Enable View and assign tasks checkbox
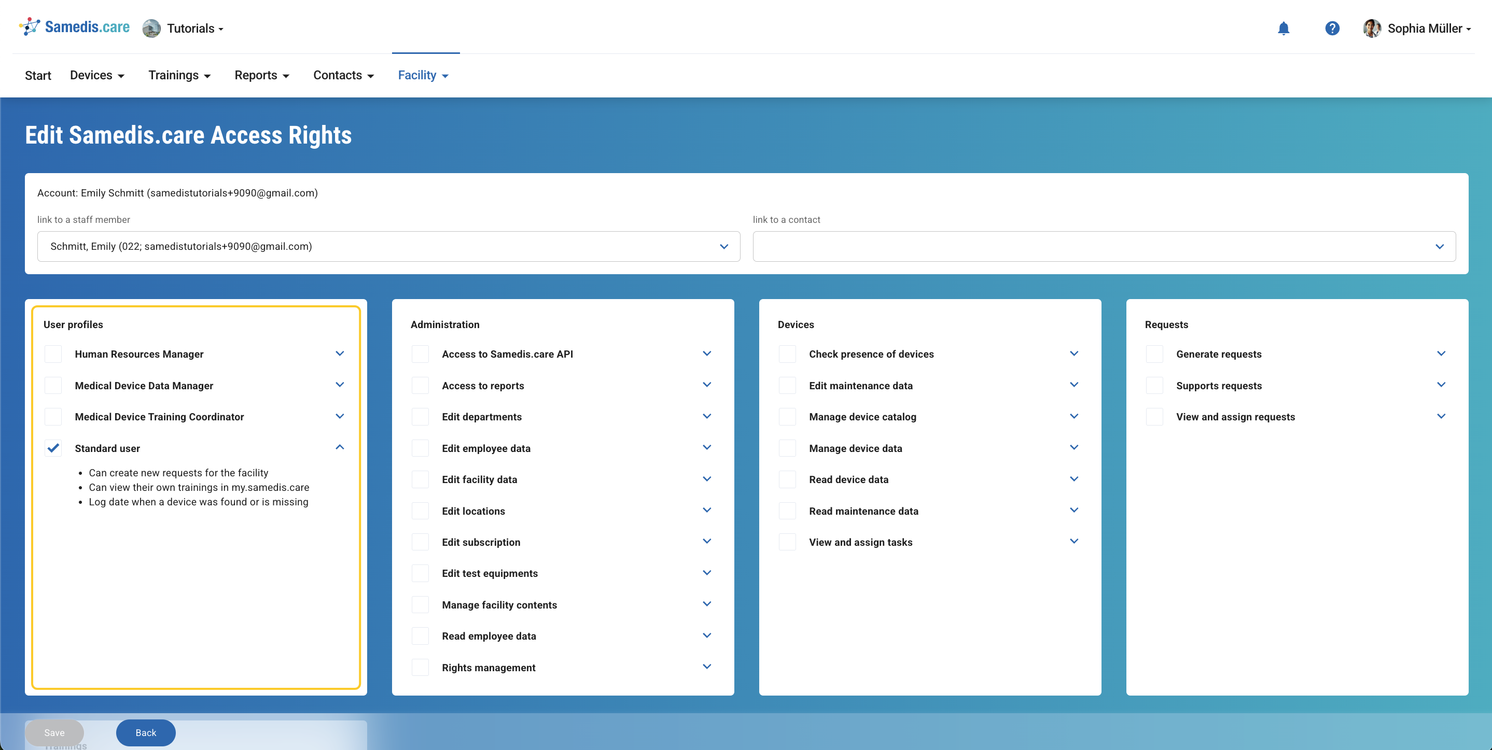The width and height of the screenshot is (1492, 750). tap(788, 542)
